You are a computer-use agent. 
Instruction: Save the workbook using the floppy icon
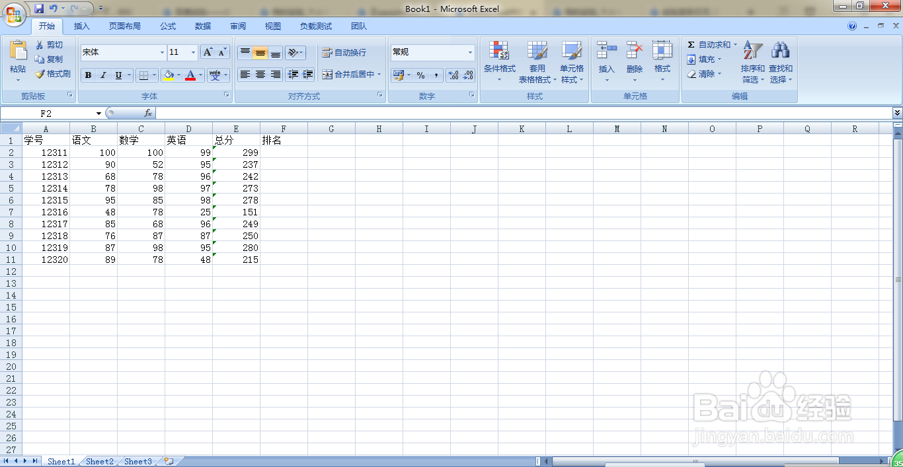39,9
